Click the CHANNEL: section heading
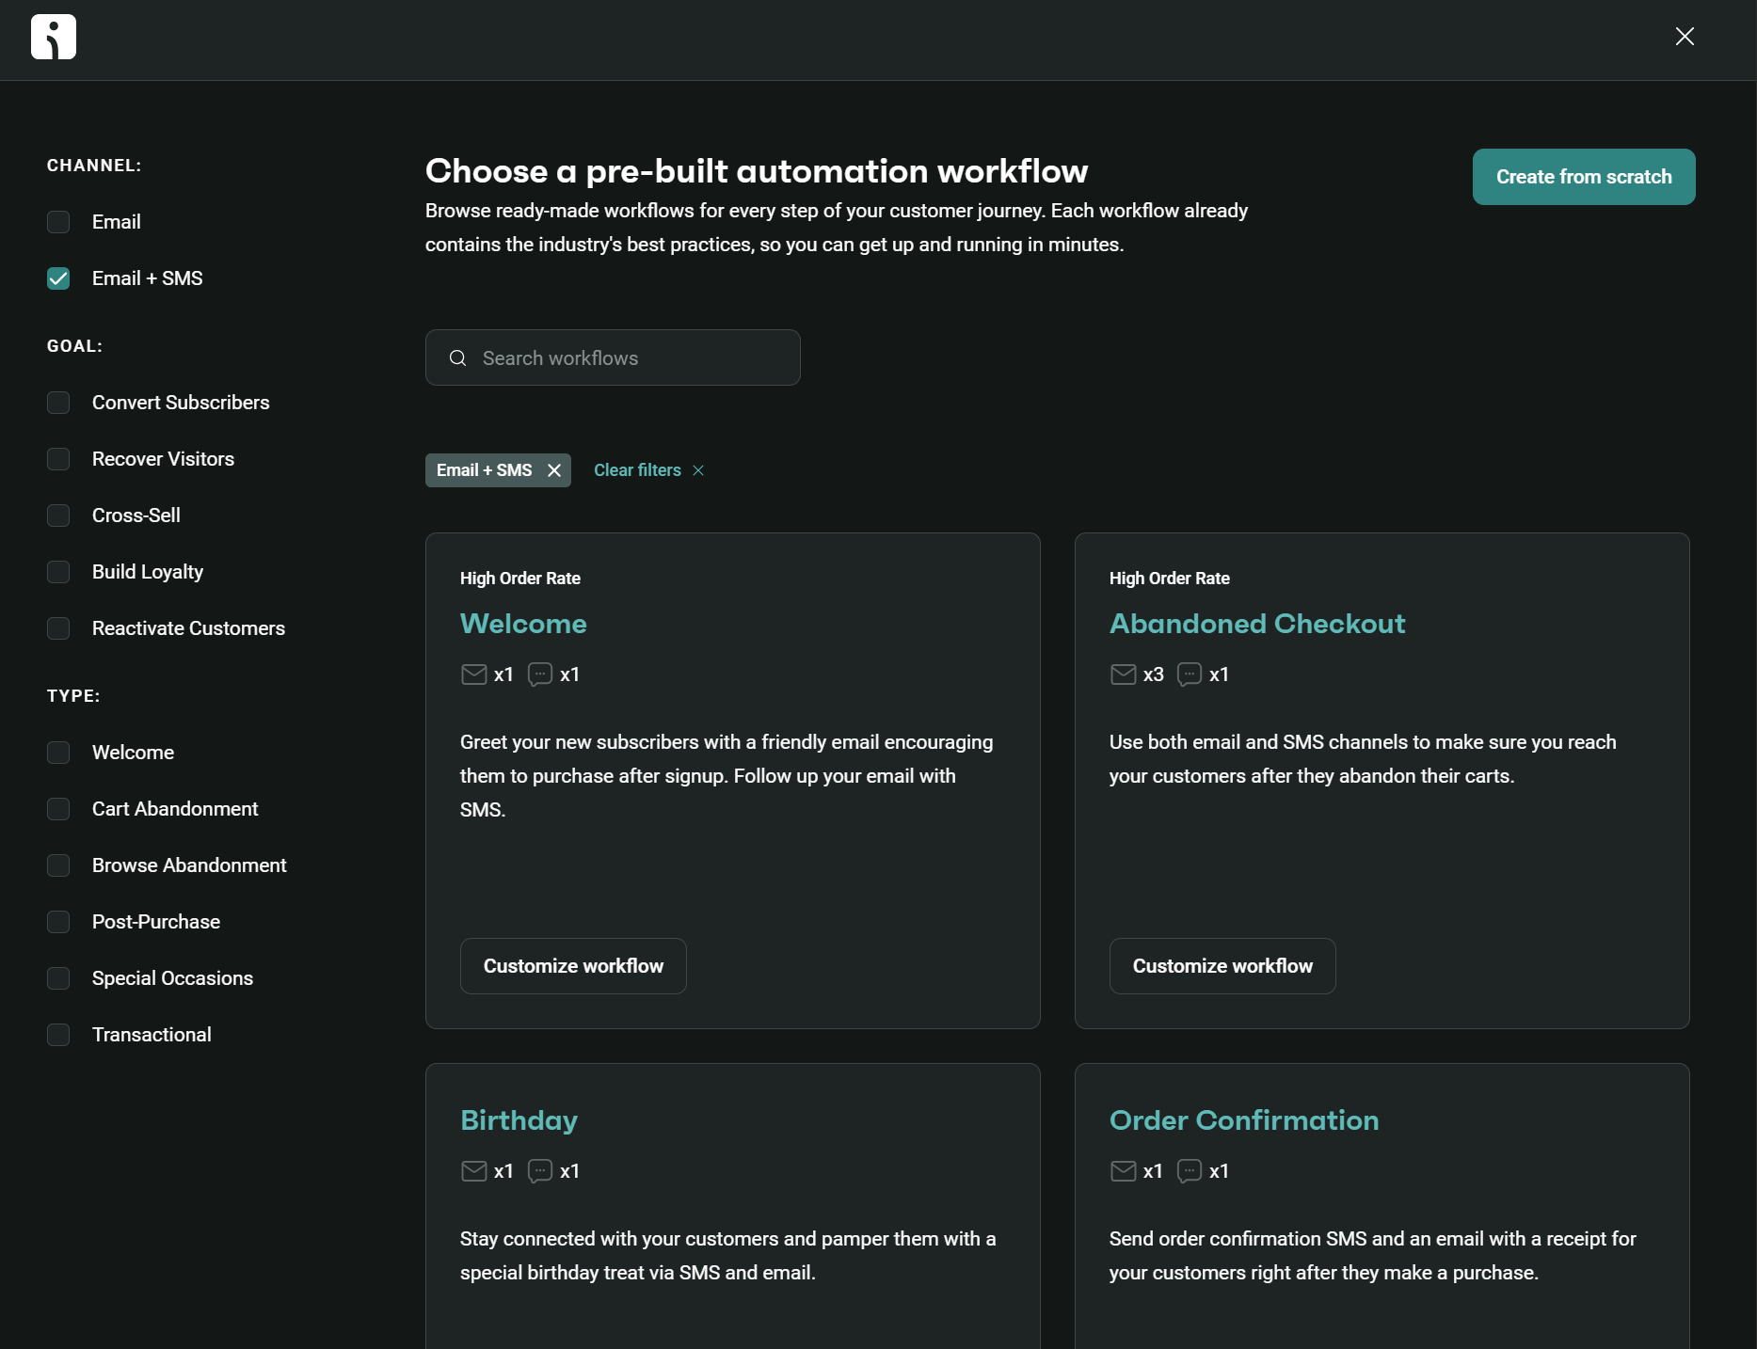Screen dimensions: 1757x1349 94,166
